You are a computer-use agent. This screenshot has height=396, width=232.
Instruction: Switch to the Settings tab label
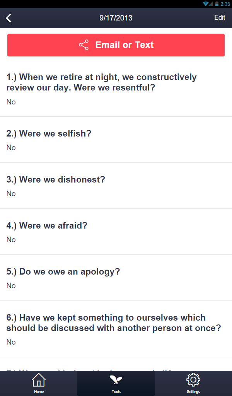click(x=193, y=392)
